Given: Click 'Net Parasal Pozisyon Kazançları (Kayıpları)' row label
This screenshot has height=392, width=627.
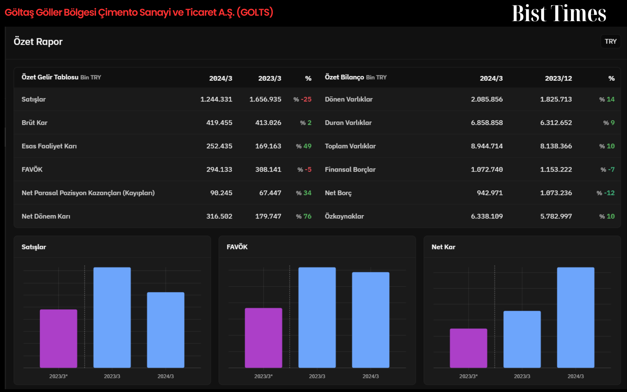Looking at the screenshot, I should point(88,193).
